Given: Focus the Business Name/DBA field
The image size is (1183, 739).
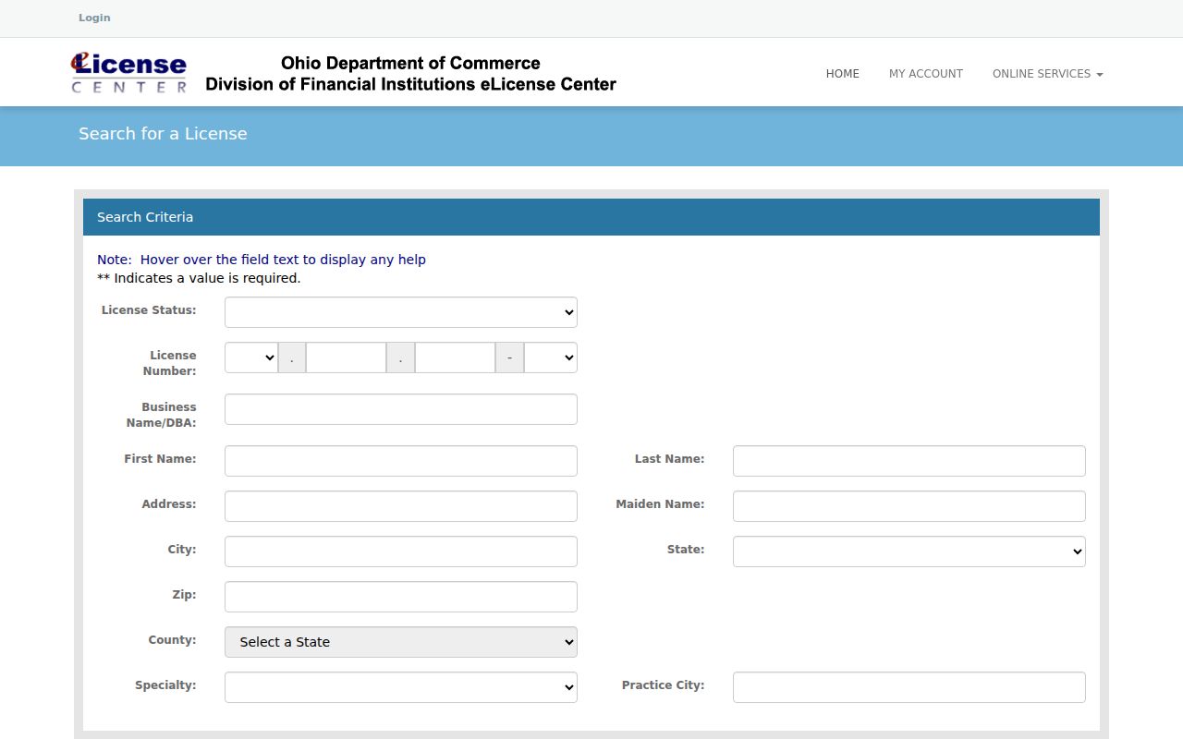Looking at the screenshot, I should tap(401, 409).
